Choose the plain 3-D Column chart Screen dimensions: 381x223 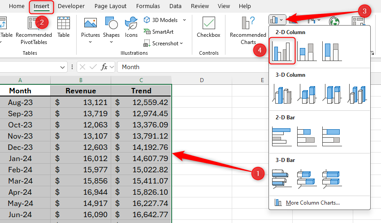(x=357, y=94)
